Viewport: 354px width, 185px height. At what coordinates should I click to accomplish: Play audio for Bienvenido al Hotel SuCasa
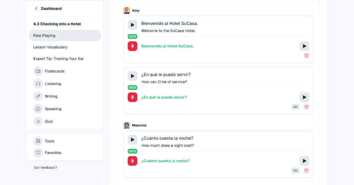[x=132, y=25]
